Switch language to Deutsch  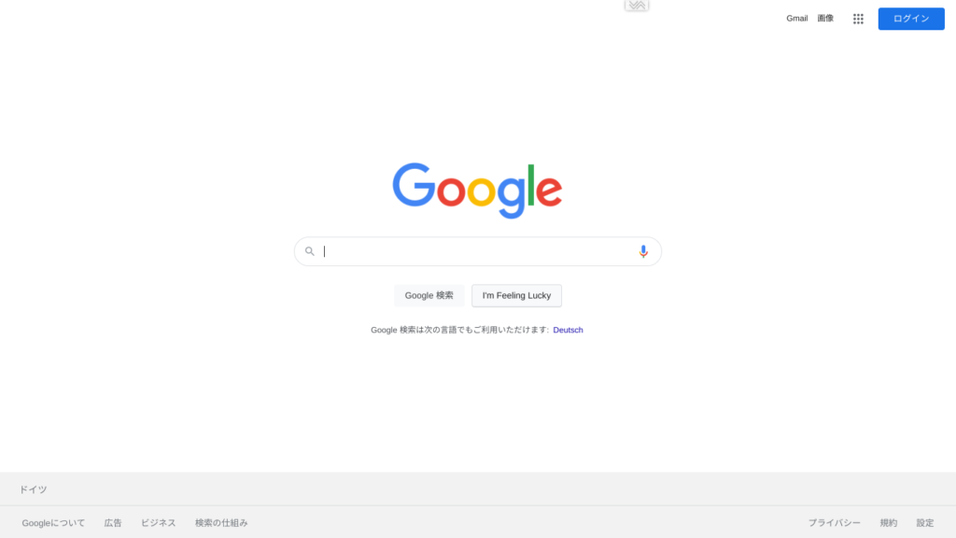pyautogui.click(x=568, y=330)
